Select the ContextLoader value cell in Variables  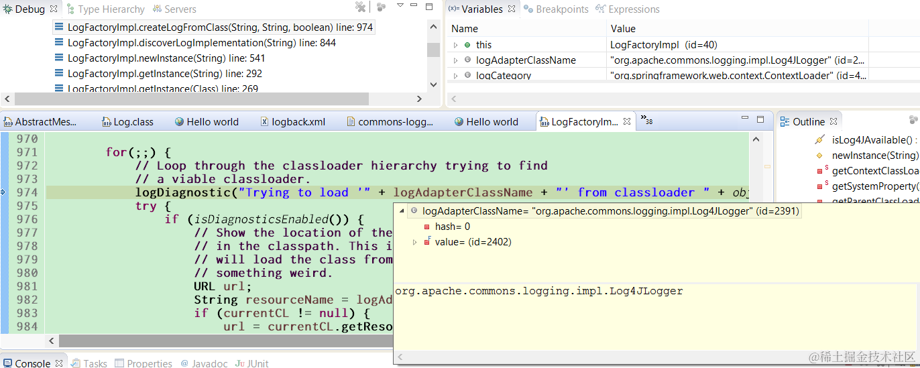pos(738,76)
